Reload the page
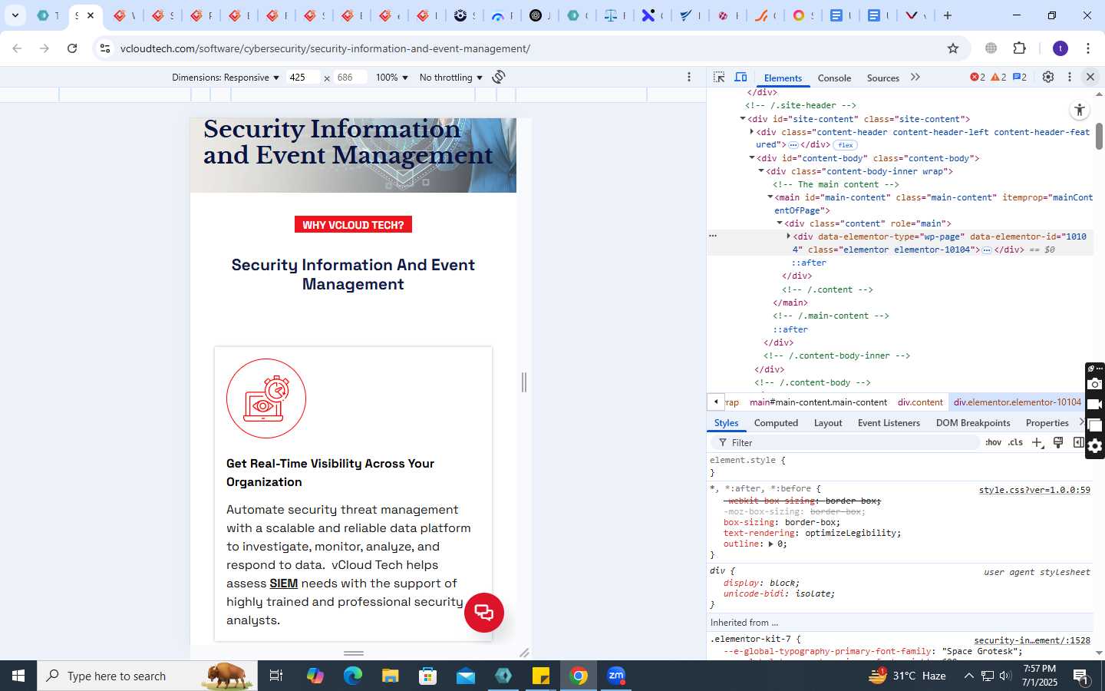1105x691 pixels. 72,48
